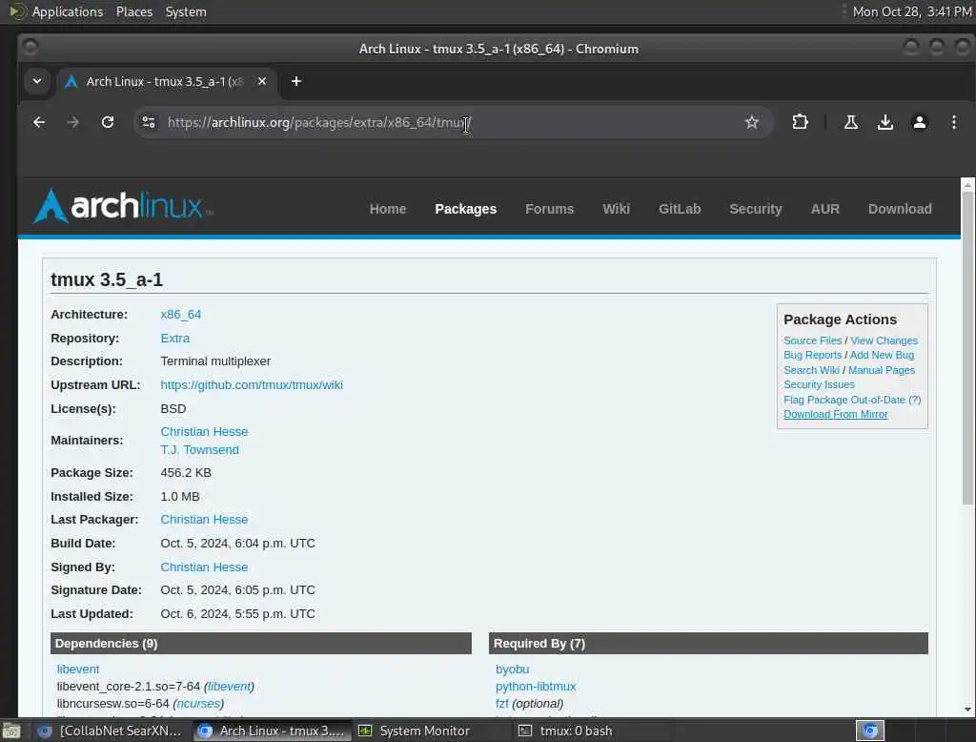Click Flag Package Out-of-Date link

pyautogui.click(x=844, y=400)
